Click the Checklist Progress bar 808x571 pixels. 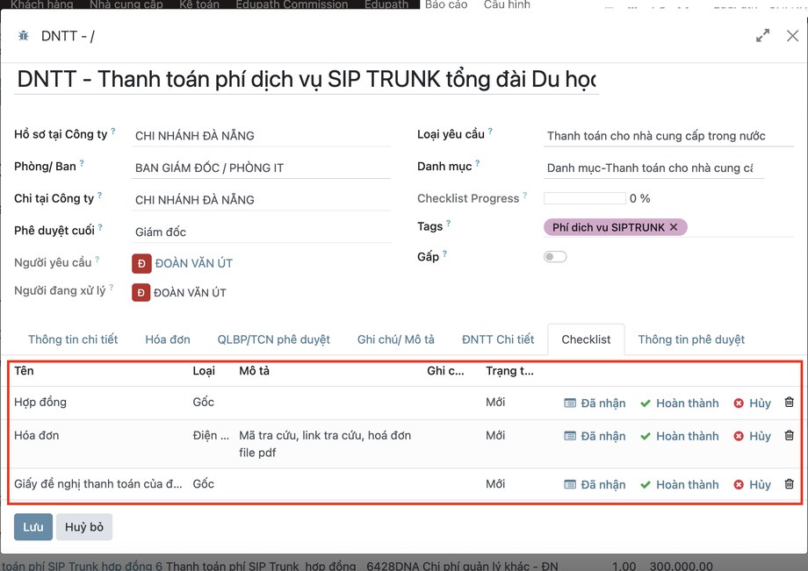pyautogui.click(x=584, y=198)
